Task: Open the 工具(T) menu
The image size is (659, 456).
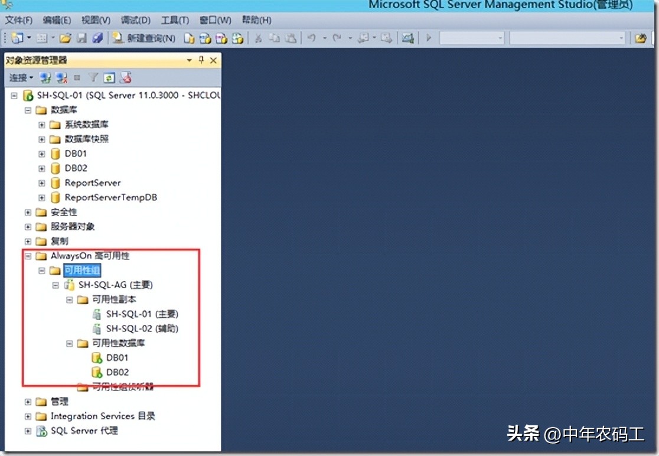Action: (173, 19)
